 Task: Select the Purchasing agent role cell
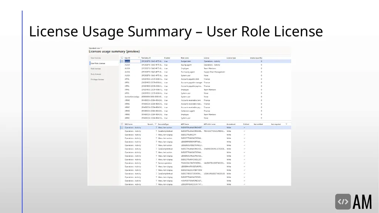pyautogui.click(x=188, y=72)
